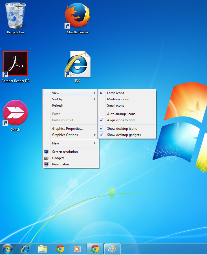This screenshot has width=207, height=255.
Task: Open Graphics Properties... from context menu
Action: (x=70, y=128)
